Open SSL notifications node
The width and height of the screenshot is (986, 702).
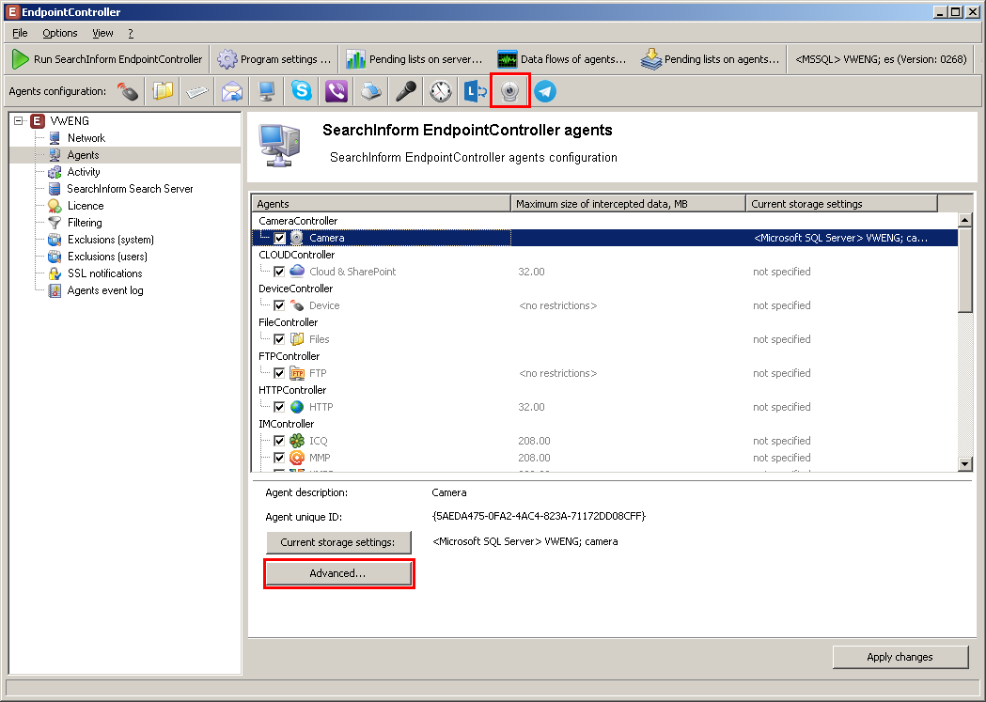pyautogui.click(x=105, y=274)
